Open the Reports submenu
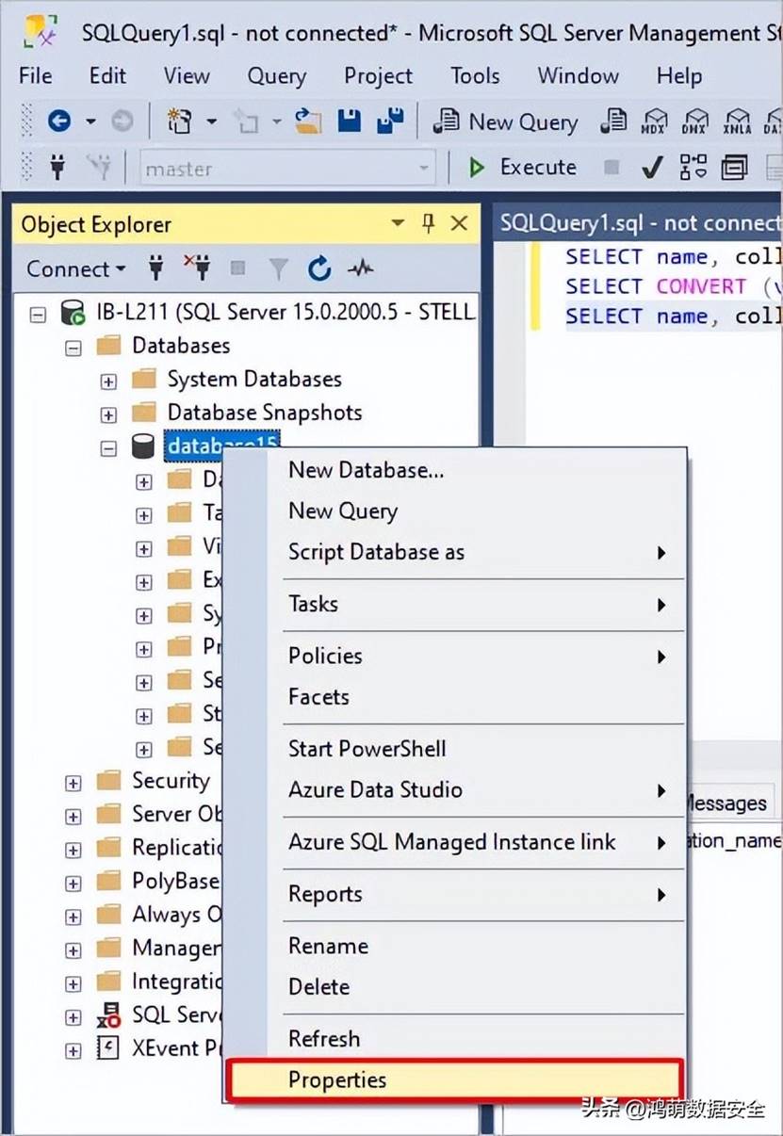The height and width of the screenshot is (1136, 783). [455, 894]
